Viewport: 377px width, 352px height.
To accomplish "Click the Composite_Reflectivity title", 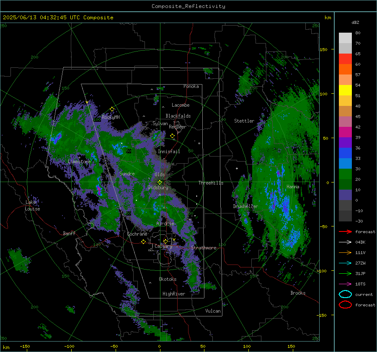I will pos(188,6).
